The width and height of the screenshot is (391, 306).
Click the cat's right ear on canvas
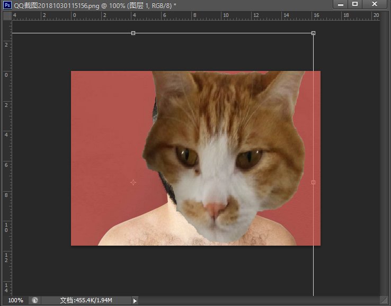click(283, 90)
